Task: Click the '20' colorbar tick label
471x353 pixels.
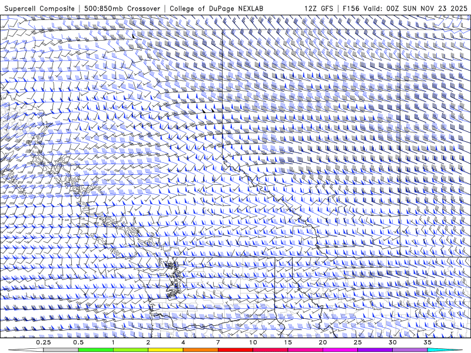Action: pos(323,342)
